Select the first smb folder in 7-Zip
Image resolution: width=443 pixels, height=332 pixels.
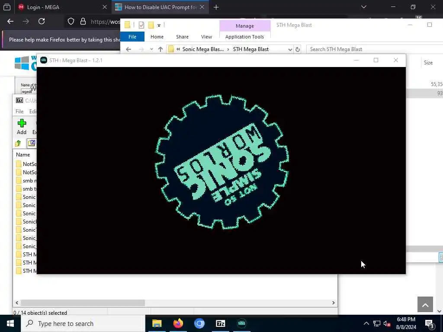click(26, 181)
